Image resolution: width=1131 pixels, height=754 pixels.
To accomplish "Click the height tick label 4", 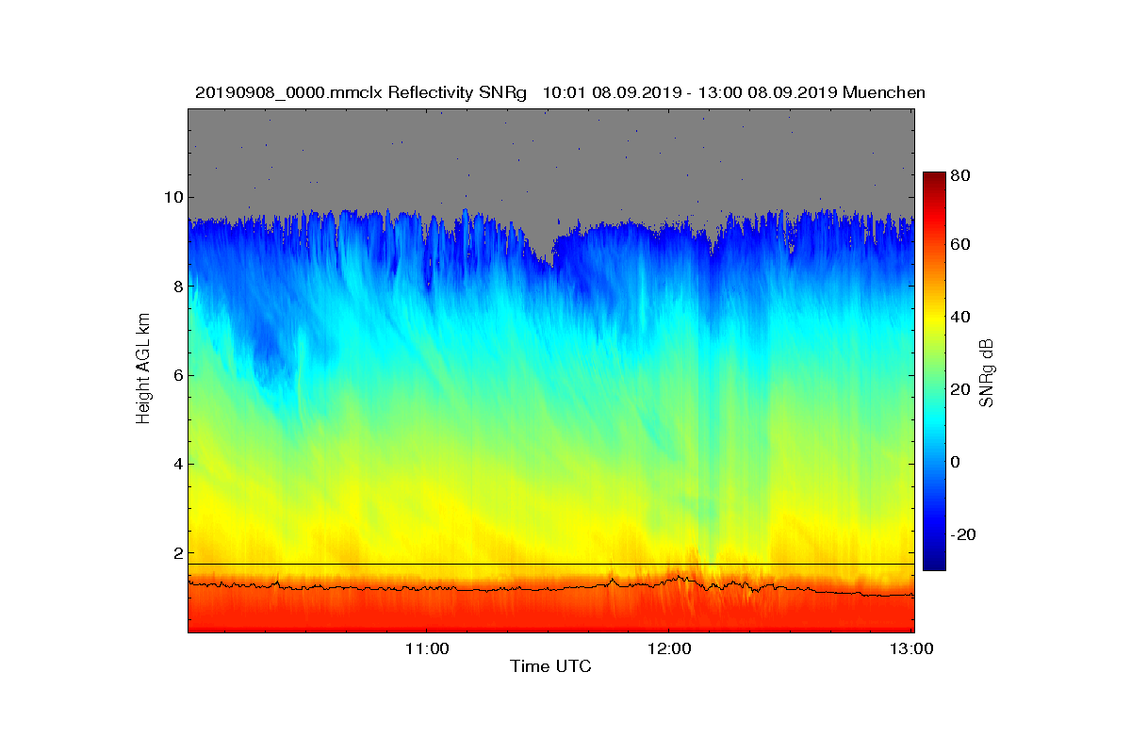I will 176,464.
